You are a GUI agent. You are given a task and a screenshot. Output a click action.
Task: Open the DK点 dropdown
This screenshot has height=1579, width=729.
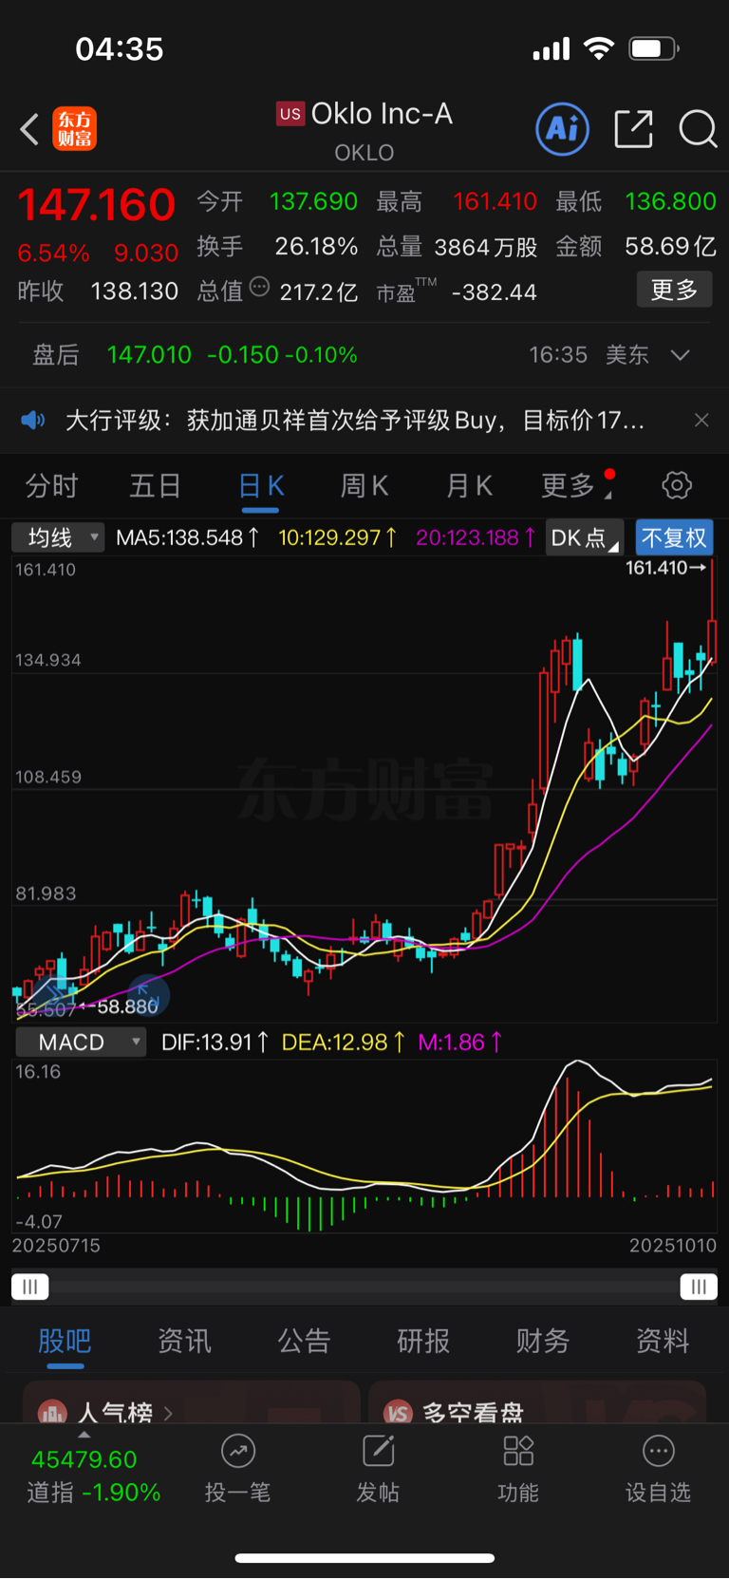[585, 537]
